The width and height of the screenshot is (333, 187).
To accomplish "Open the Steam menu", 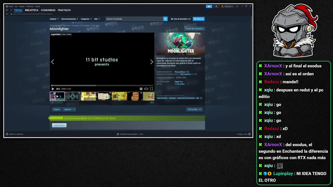I will (10, 6).
